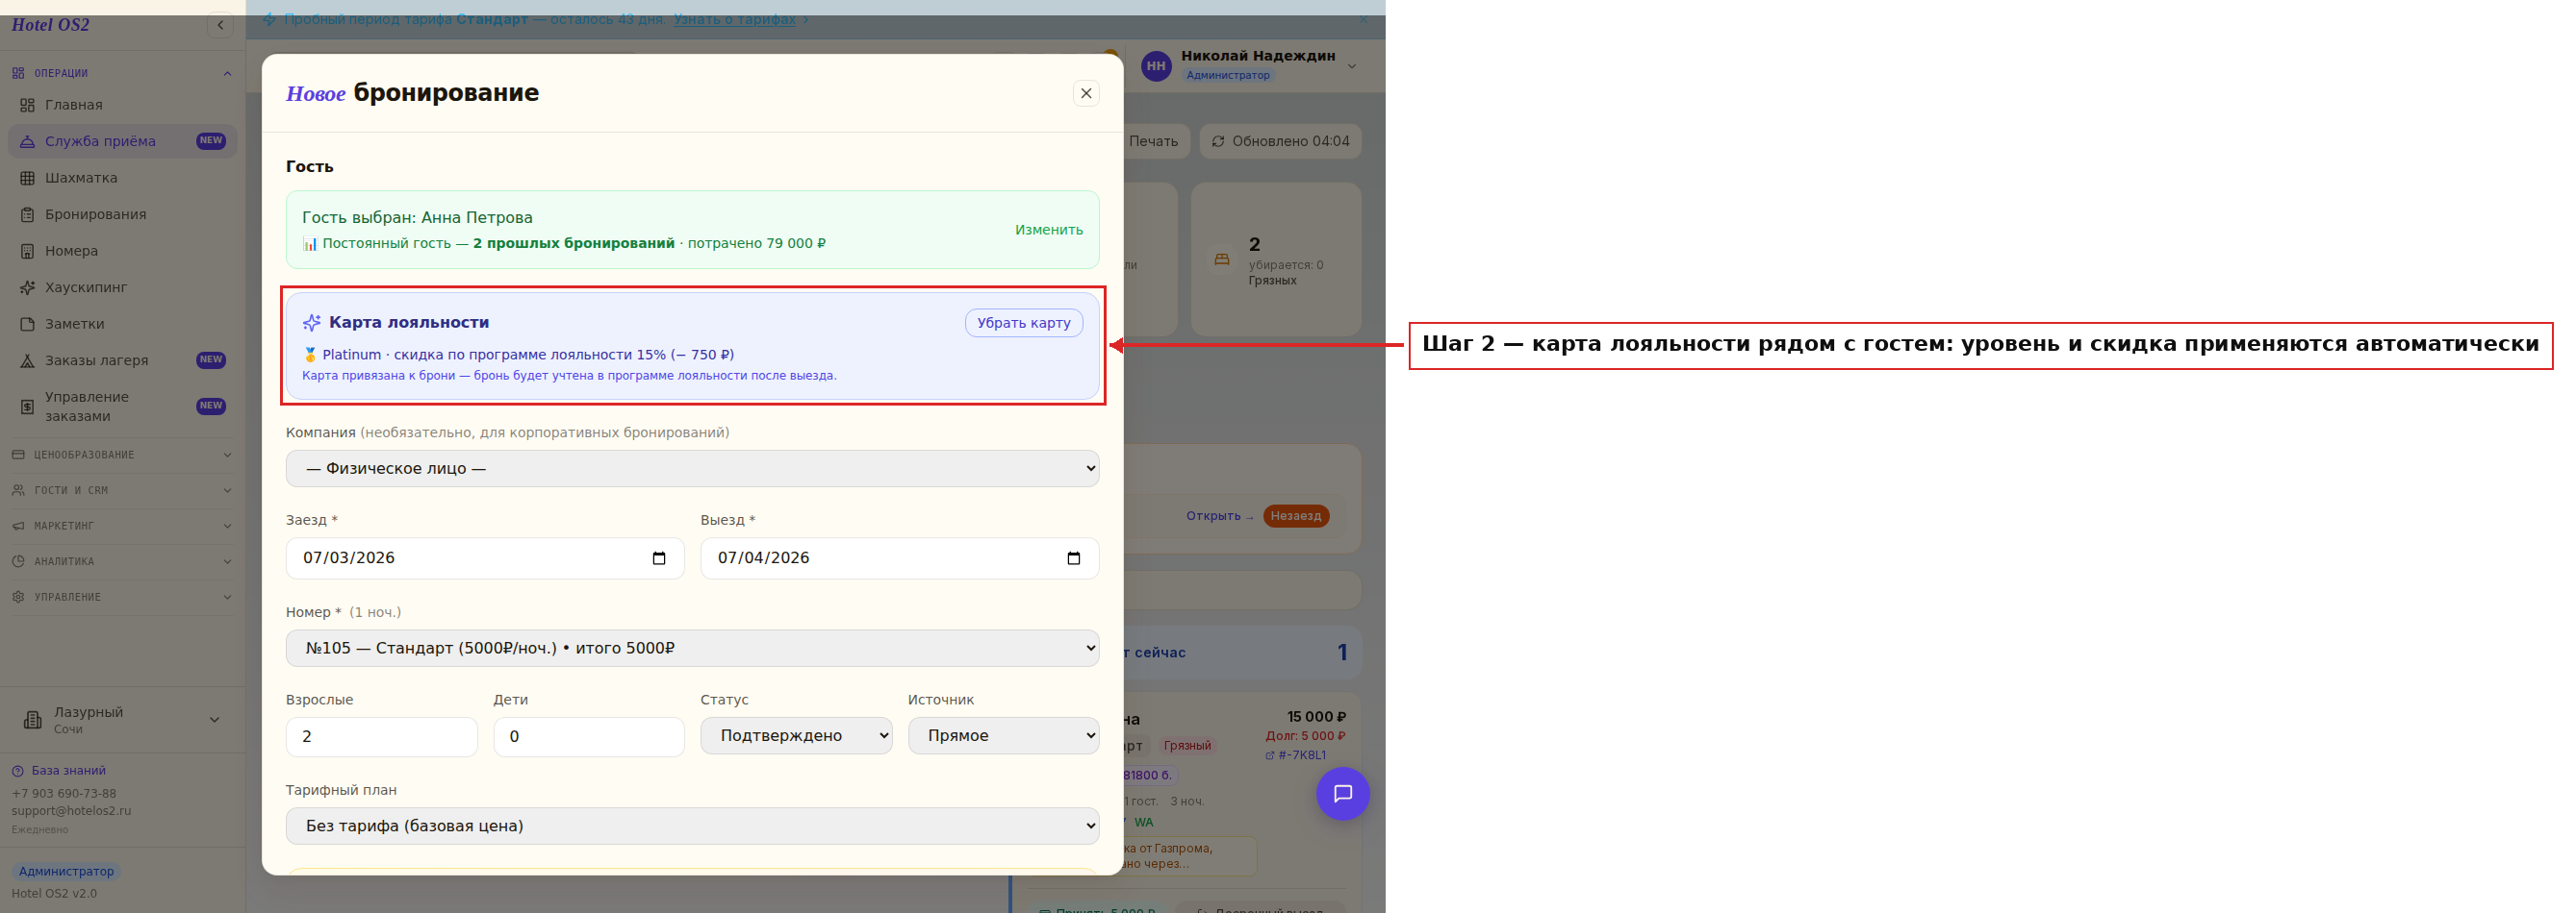Open Номера in the sidebar
2576x913 pixels.
tap(122, 251)
